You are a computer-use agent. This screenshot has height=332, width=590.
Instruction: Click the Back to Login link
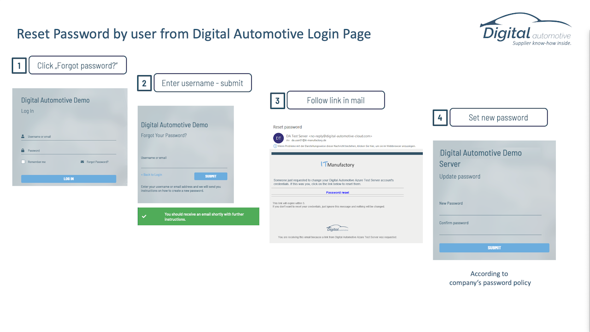pos(152,175)
